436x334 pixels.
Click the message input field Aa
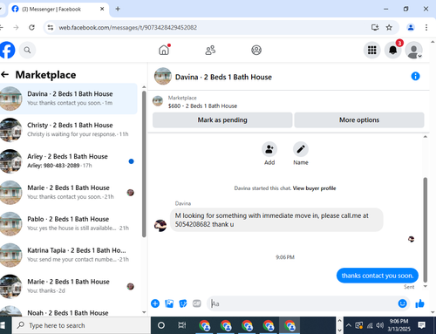(x=303, y=303)
